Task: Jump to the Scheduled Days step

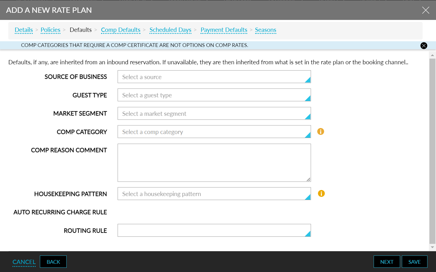Action: pos(170,30)
